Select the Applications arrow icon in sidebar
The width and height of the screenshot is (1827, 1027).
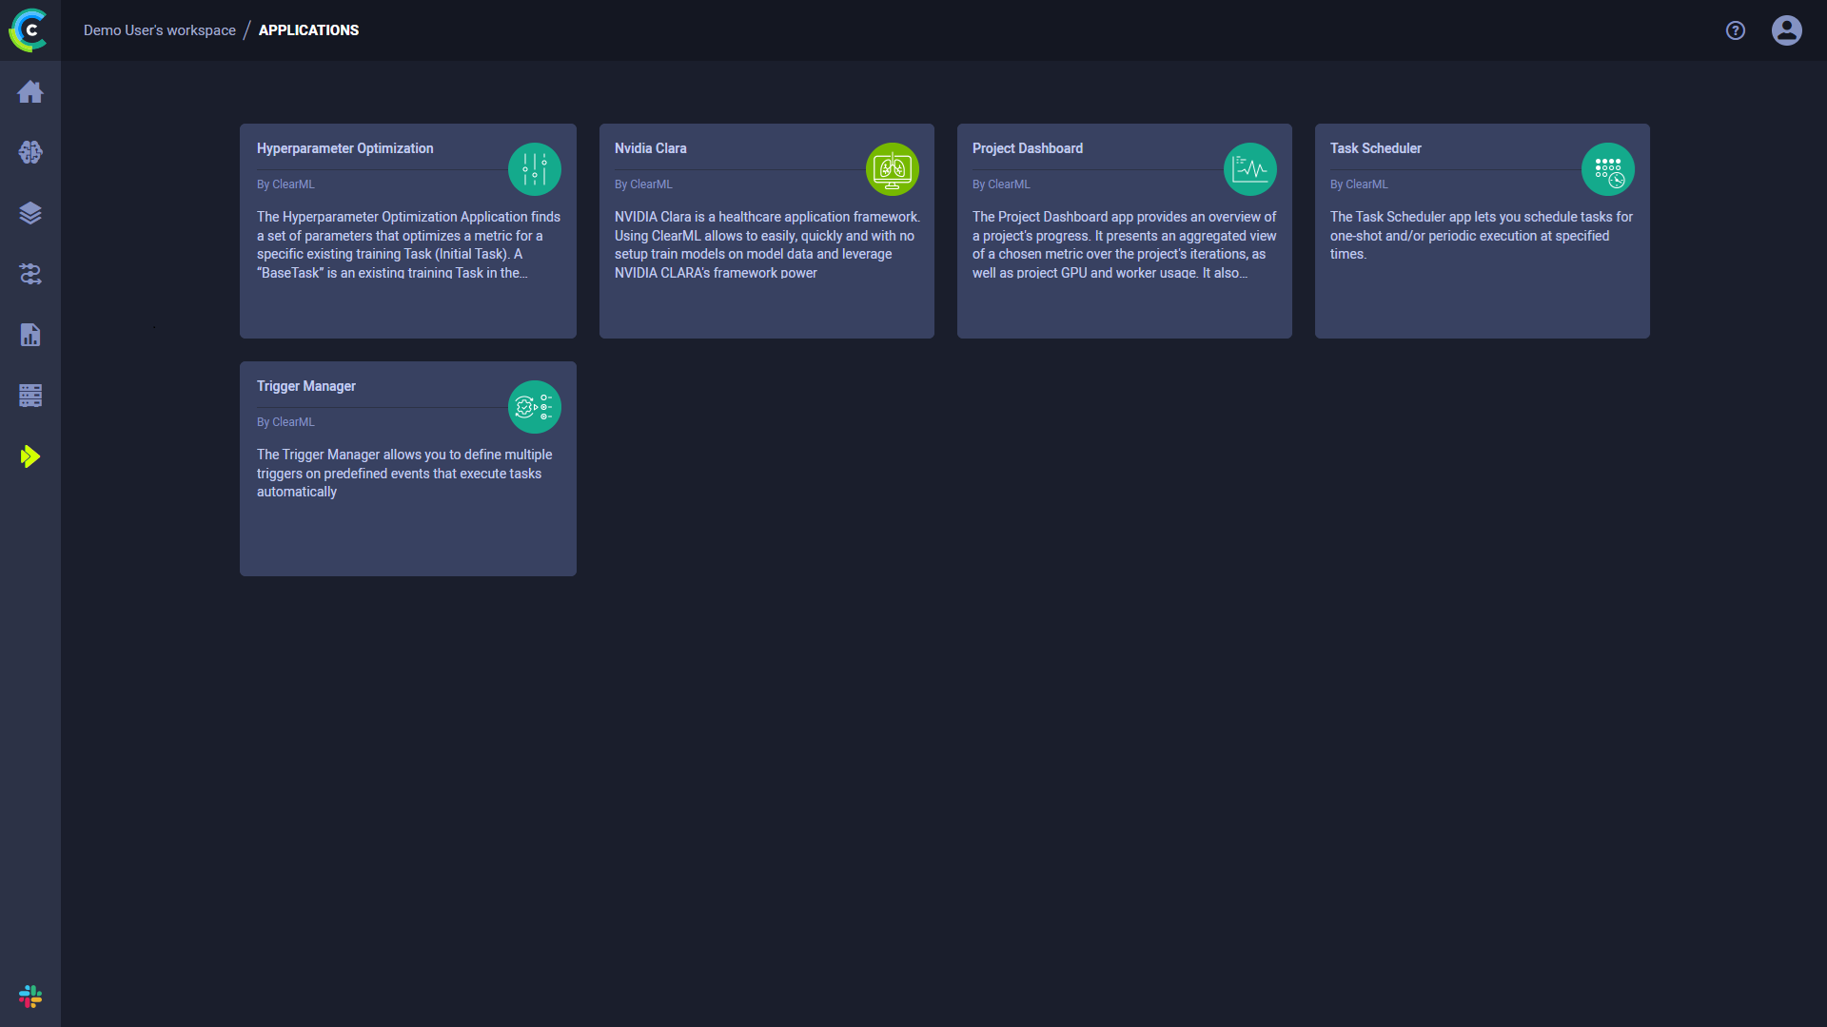click(x=30, y=456)
